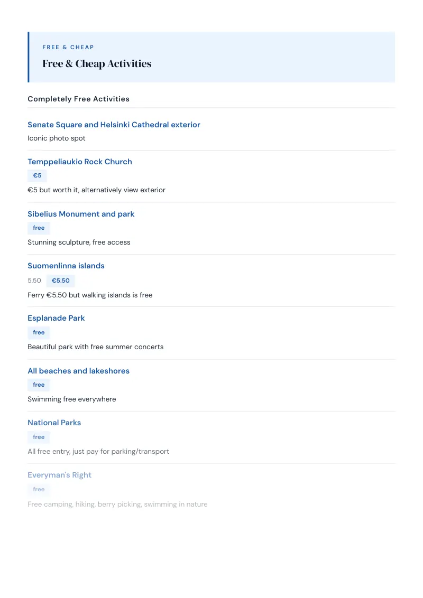
Task: Open the All beaches and lakeshores title
Action: pos(79,371)
